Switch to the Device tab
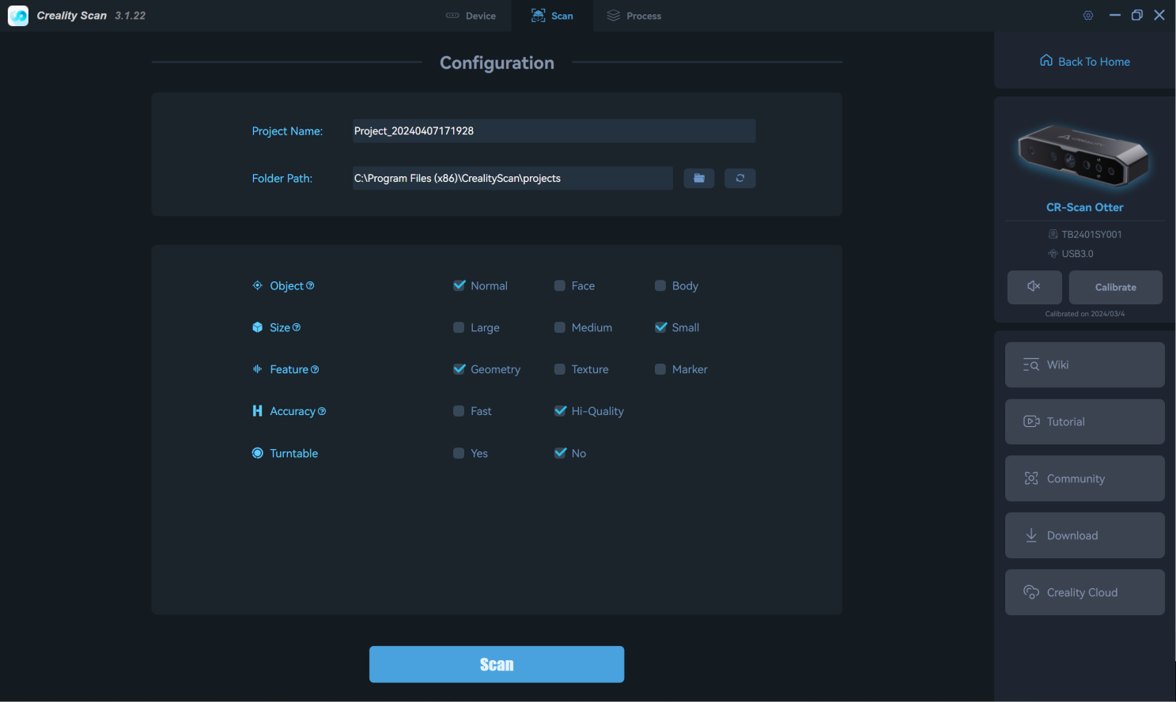 (471, 16)
